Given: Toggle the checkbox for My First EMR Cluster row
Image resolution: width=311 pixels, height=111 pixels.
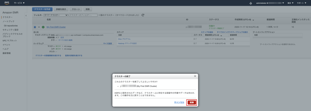Looking at the screenshot, I should coord(35,27).
